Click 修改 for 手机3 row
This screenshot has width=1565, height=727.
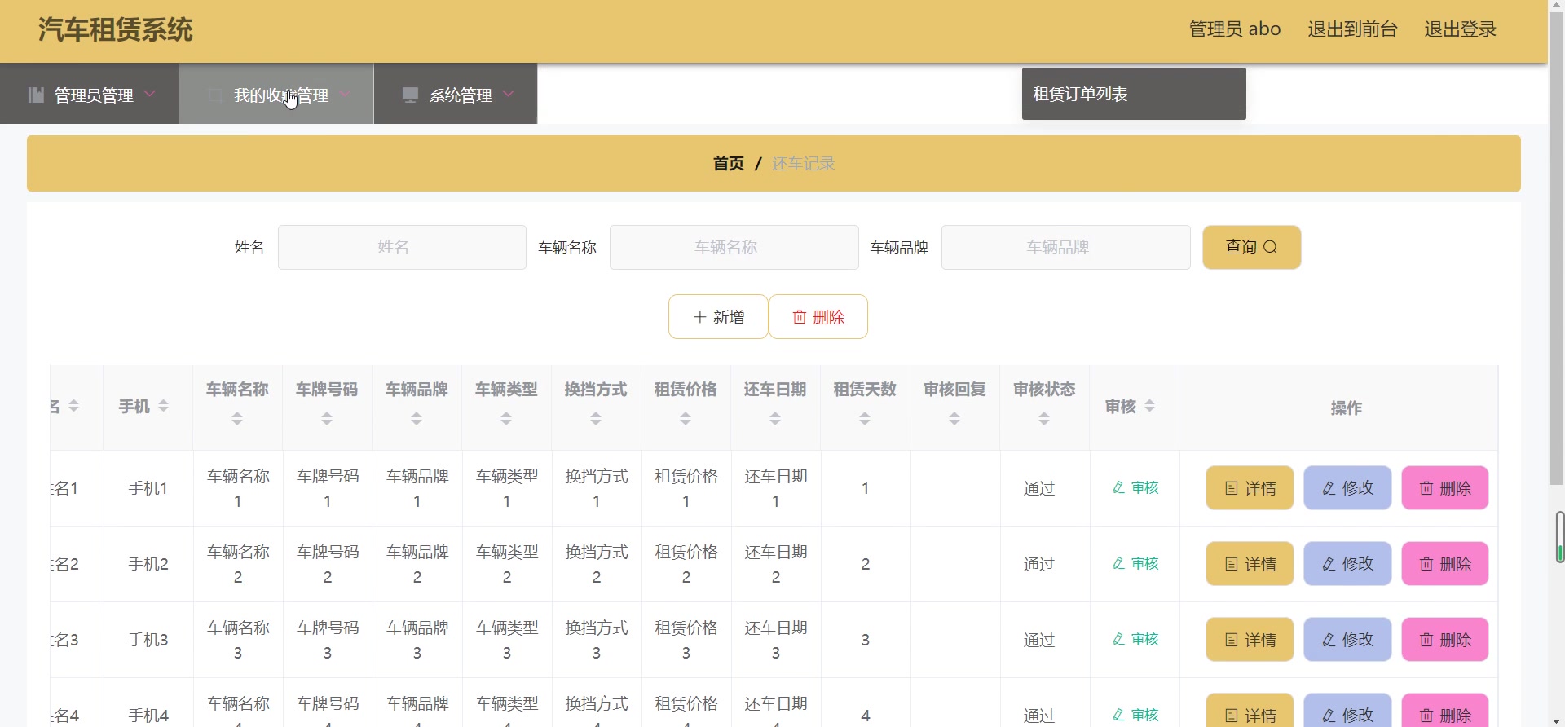click(1347, 639)
